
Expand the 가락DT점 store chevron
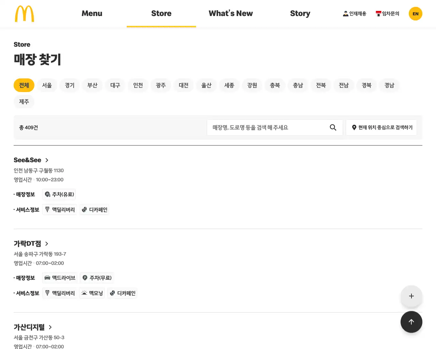click(x=47, y=244)
